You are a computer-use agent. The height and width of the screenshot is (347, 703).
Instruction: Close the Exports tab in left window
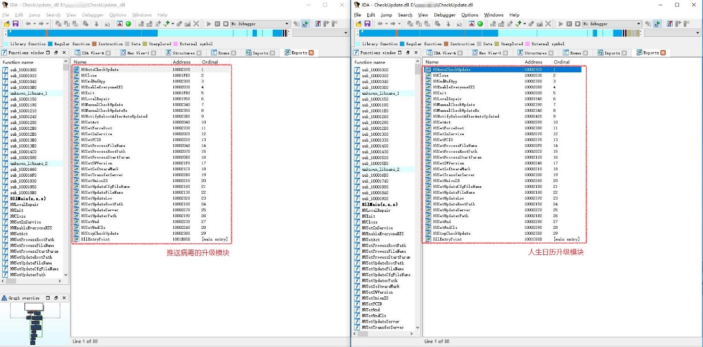coord(311,53)
